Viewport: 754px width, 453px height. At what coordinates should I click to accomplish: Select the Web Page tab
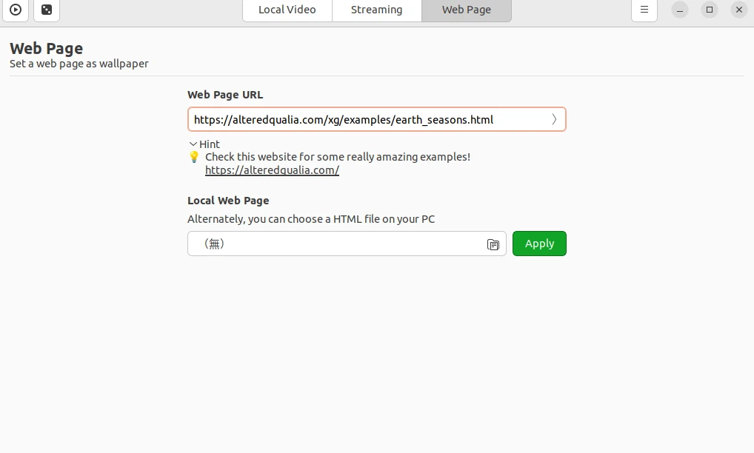pos(466,10)
